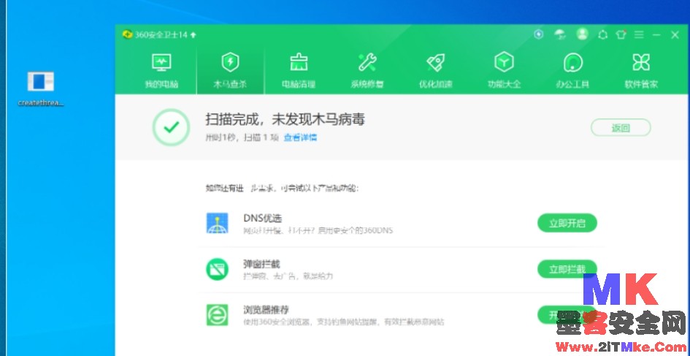Open the shield icon in title bar

(539, 34)
